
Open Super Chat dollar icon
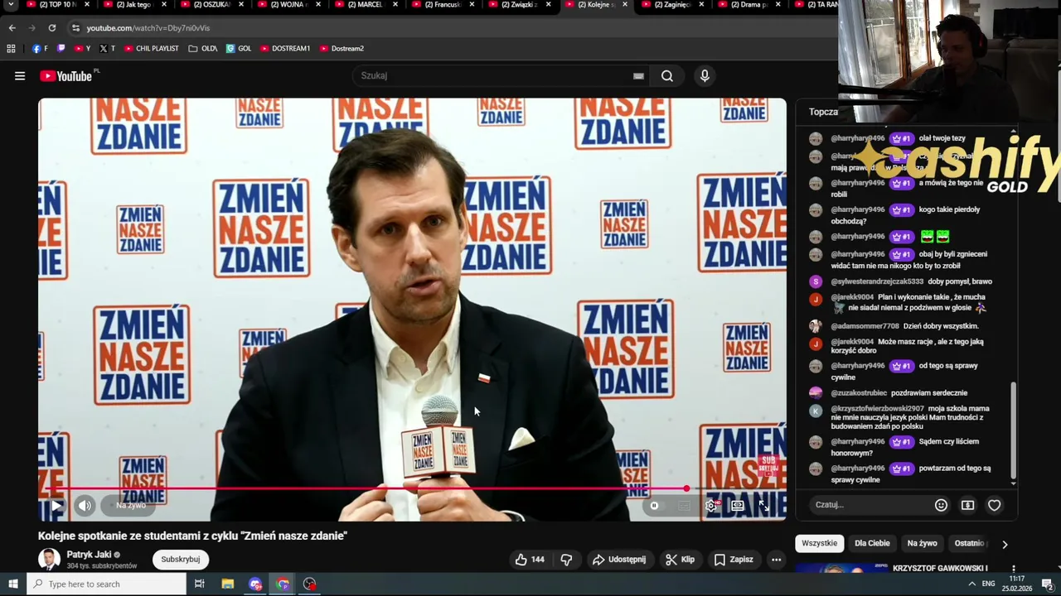[x=967, y=505]
